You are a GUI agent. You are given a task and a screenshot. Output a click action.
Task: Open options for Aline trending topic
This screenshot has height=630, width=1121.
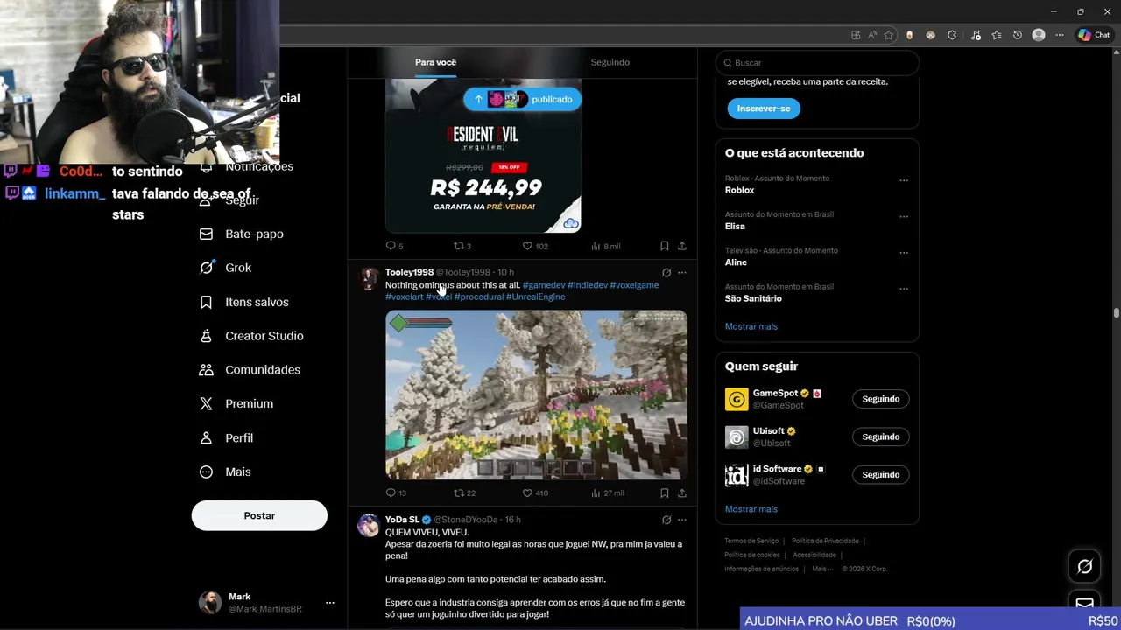click(904, 253)
